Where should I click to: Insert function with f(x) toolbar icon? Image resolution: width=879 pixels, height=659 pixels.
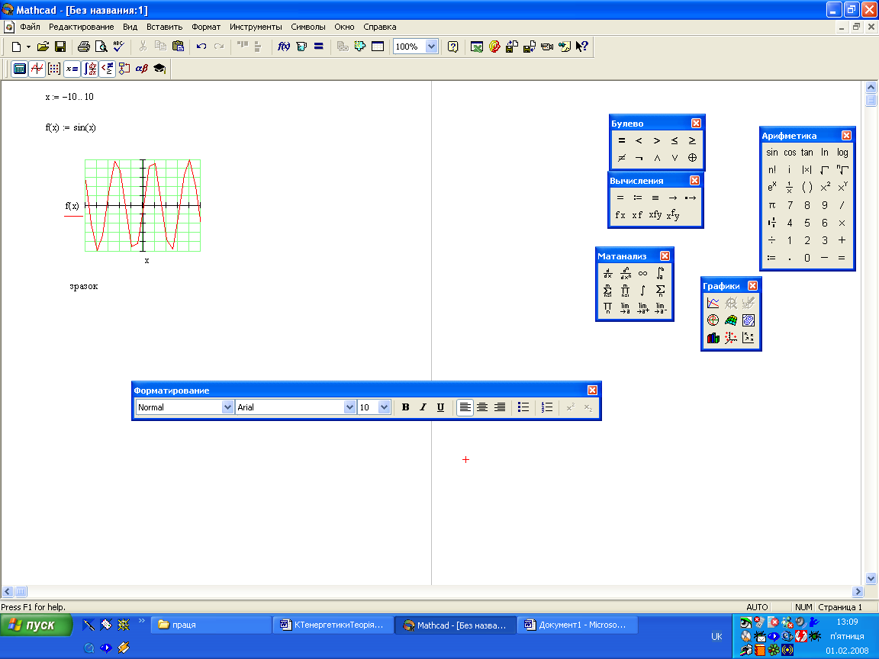284,47
